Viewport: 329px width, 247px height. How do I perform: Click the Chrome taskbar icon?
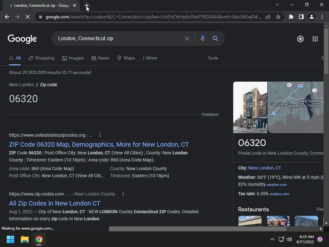[x=39, y=239]
